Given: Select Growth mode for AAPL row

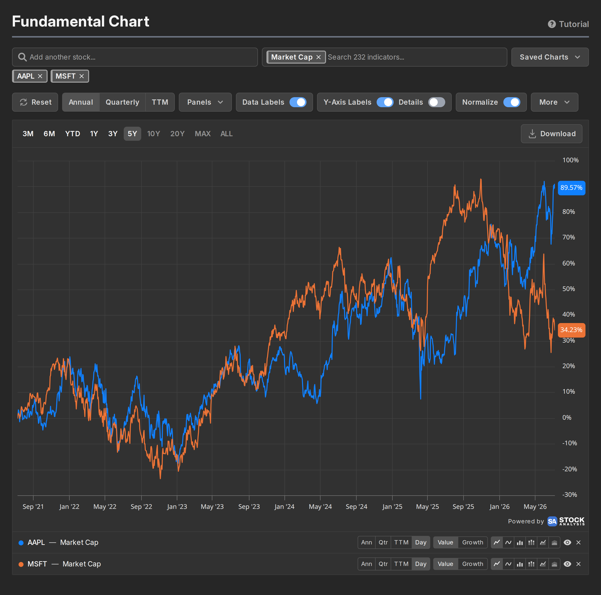Looking at the screenshot, I should pyautogui.click(x=473, y=542).
